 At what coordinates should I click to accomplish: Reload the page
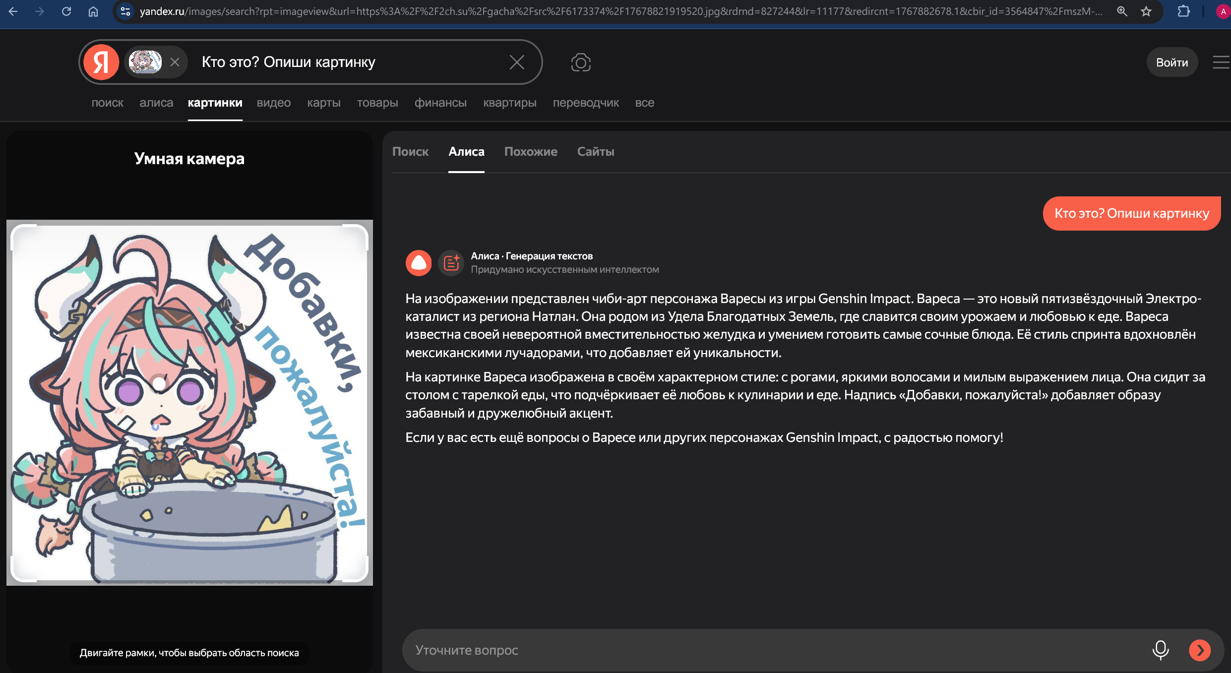click(66, 11)
